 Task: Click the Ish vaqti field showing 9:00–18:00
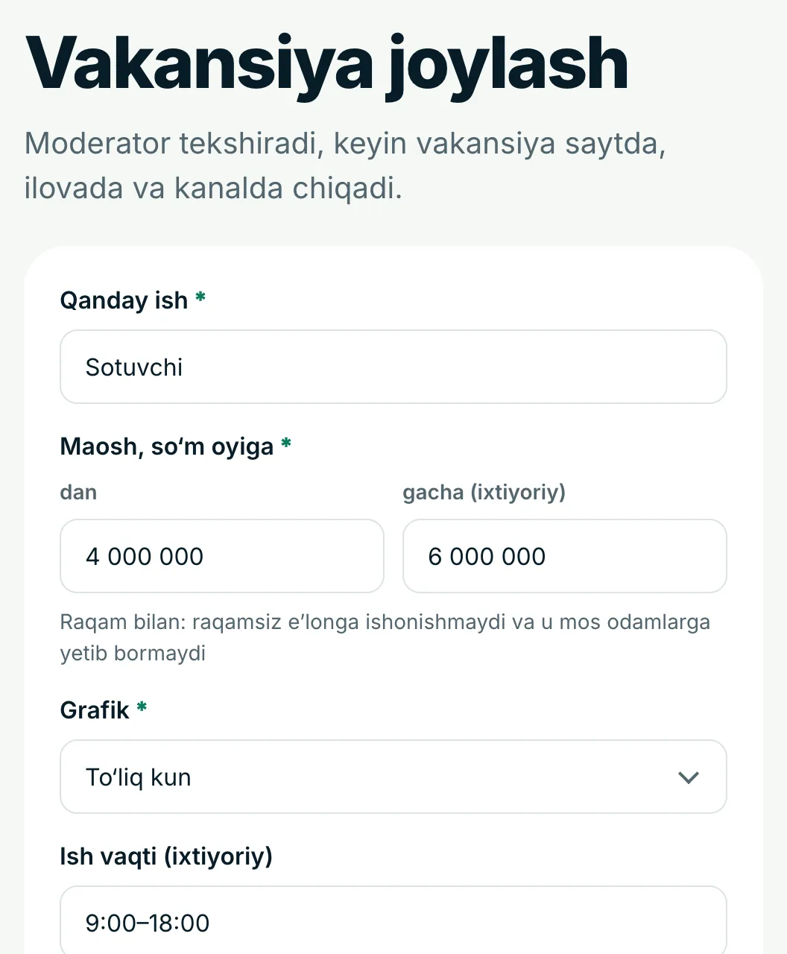coord(393,920)
